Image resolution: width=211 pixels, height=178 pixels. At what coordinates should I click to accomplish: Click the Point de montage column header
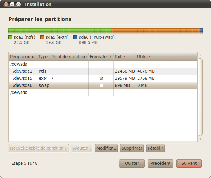click(69, 57)
